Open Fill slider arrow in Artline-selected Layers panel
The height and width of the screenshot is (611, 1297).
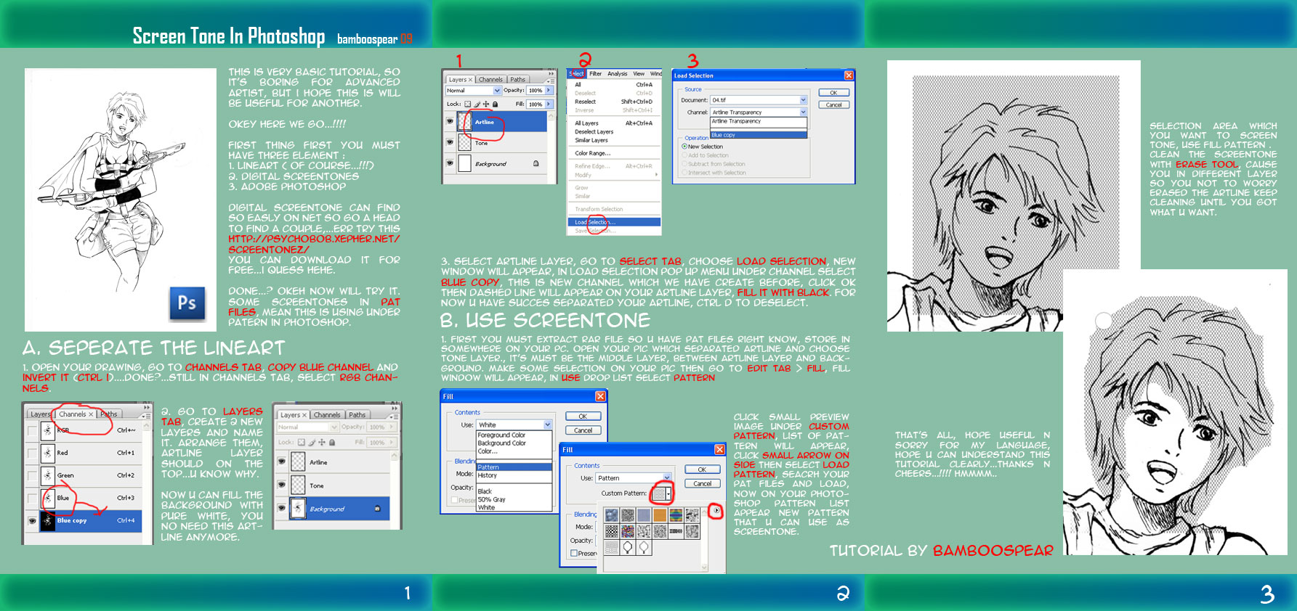[549, 104]
